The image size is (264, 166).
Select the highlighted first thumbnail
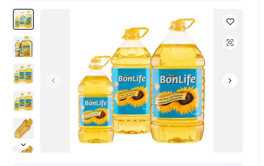23,19
